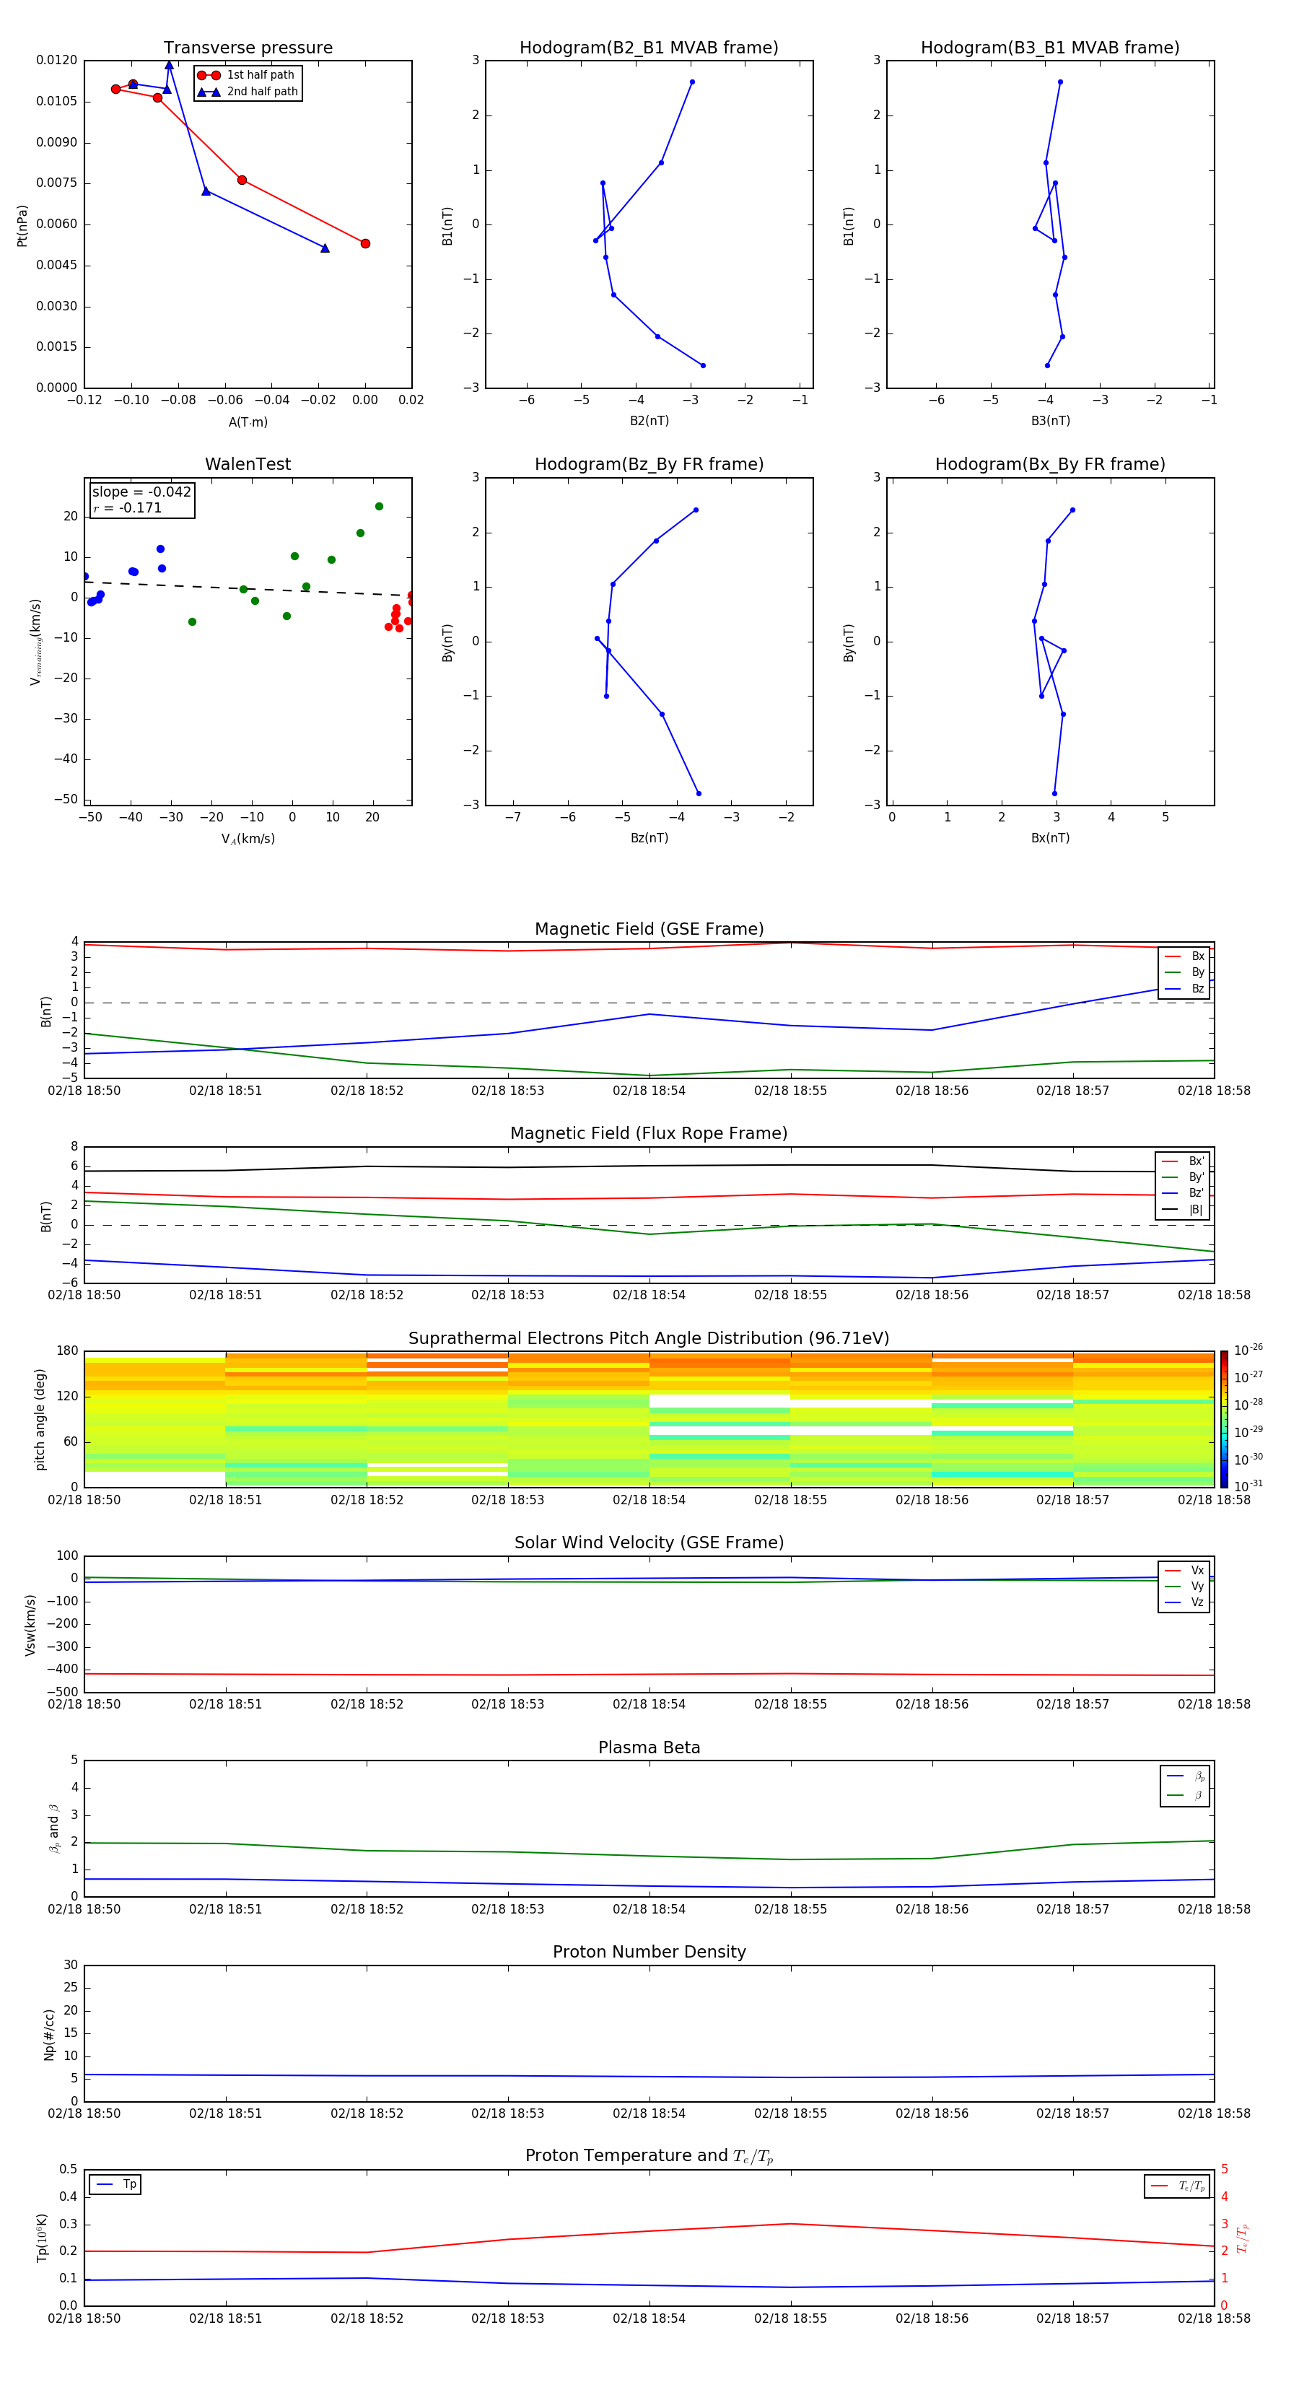Click the 'WalenTest' plot title
Screen dimensions: 1299x2382
tap(248, 464)
